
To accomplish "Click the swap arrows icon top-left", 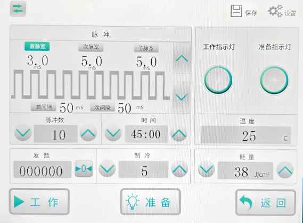I will tap(18, 9).
